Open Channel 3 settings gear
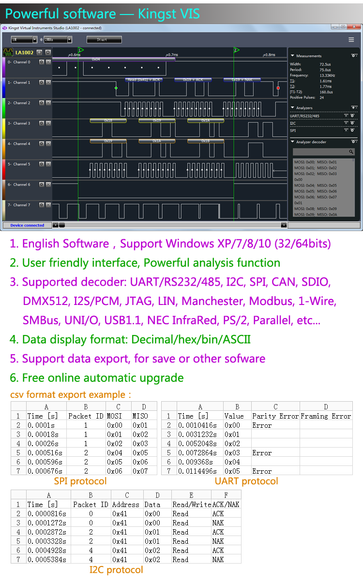Image resolution: width=363 pixels, height=580 pixels. (42, 123)
